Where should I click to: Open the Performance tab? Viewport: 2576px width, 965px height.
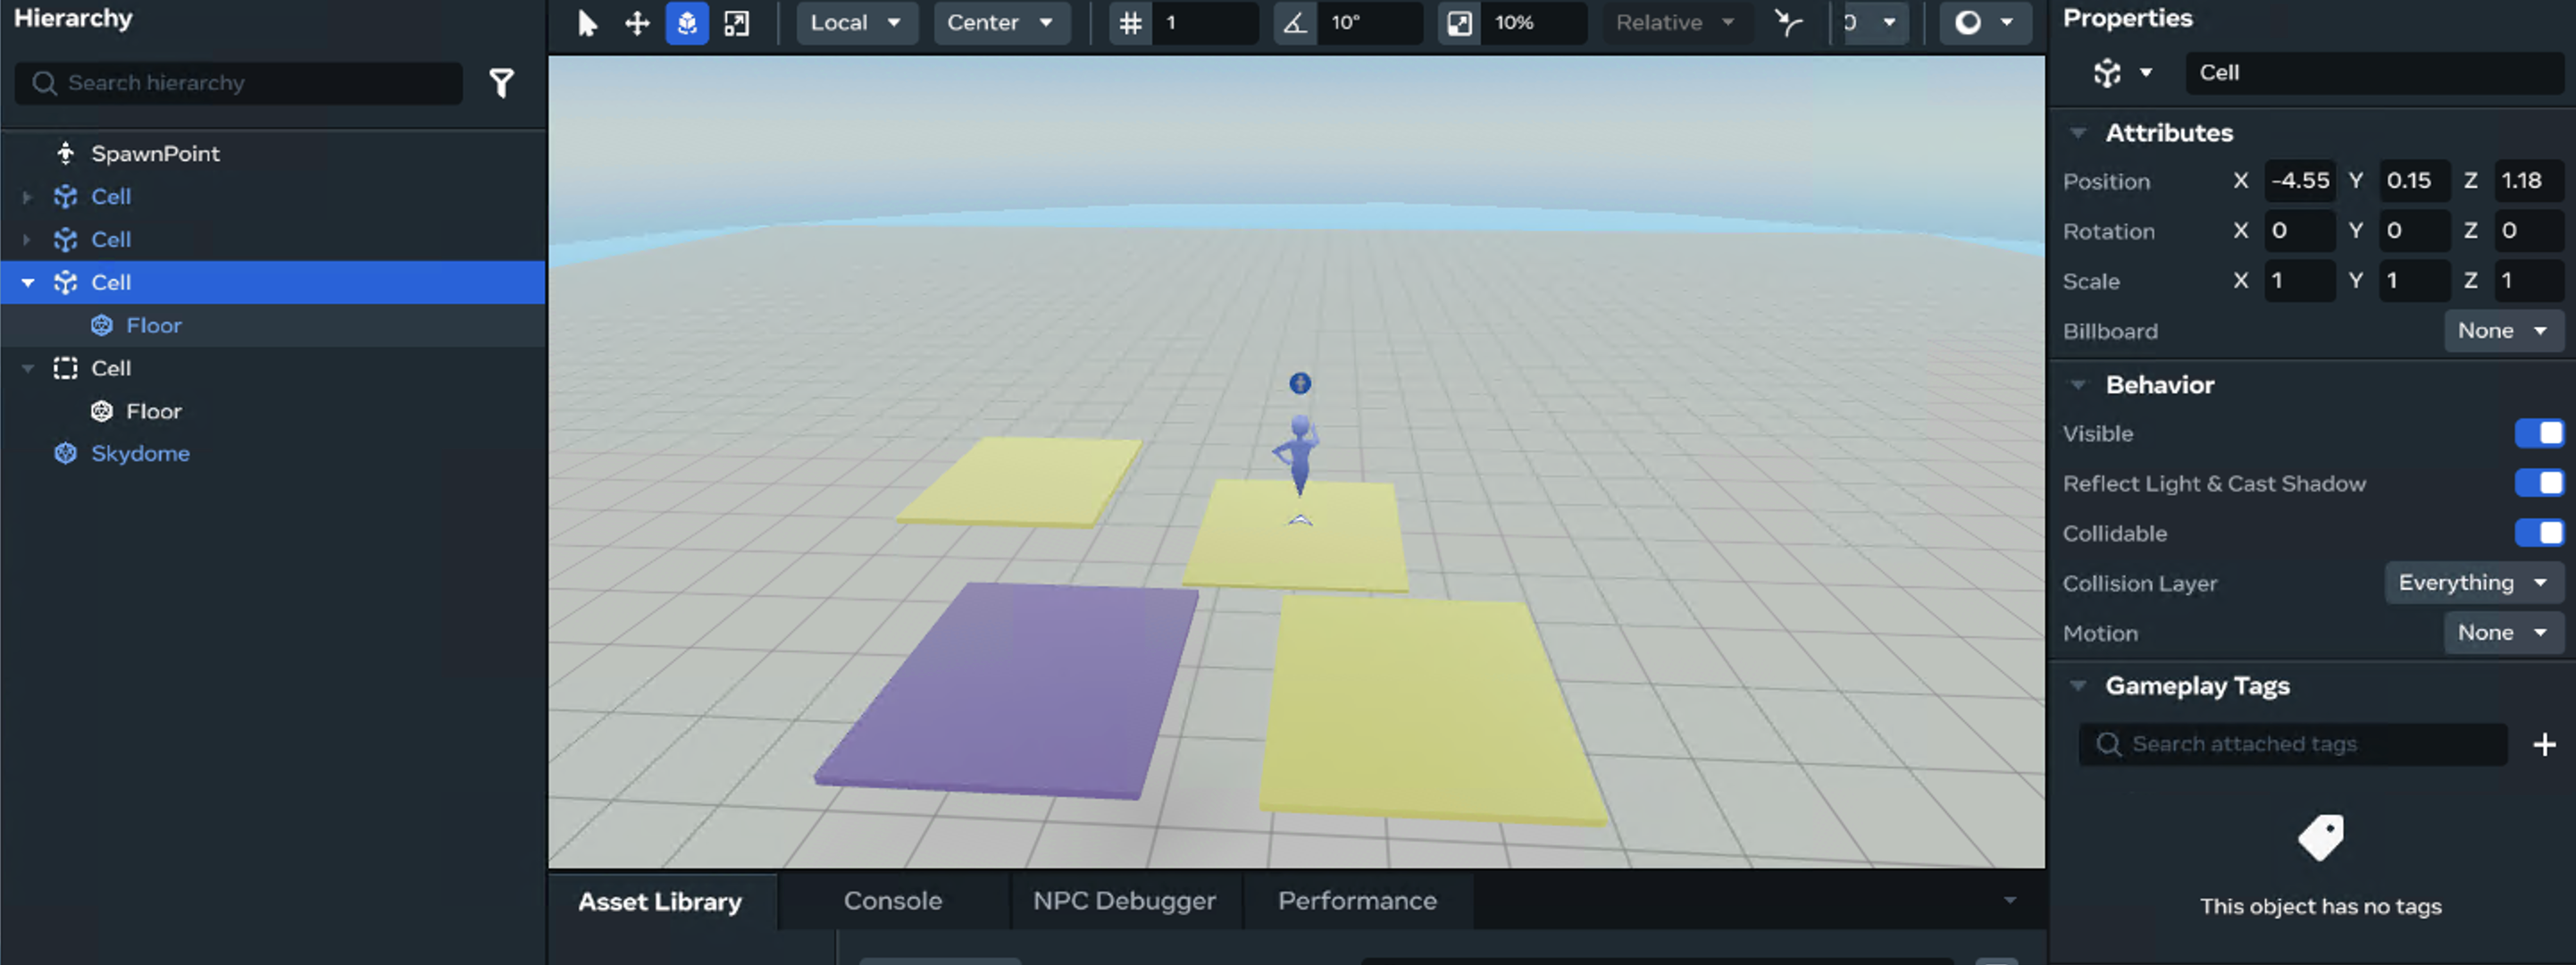tap(1356, 901)
